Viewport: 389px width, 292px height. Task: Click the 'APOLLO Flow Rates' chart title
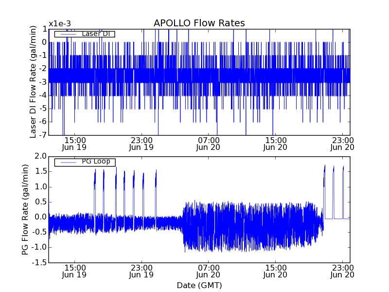point(199,23)
